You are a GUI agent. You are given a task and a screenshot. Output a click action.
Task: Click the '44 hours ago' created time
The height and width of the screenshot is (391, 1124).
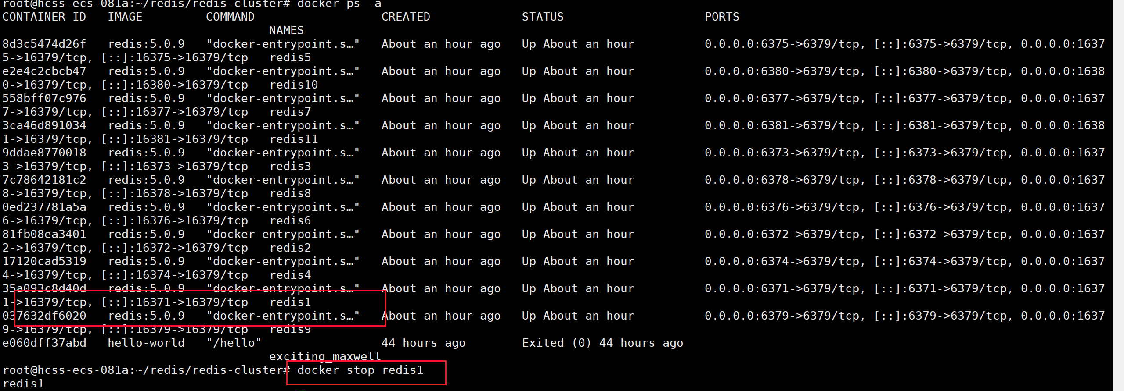coord(423,343)
